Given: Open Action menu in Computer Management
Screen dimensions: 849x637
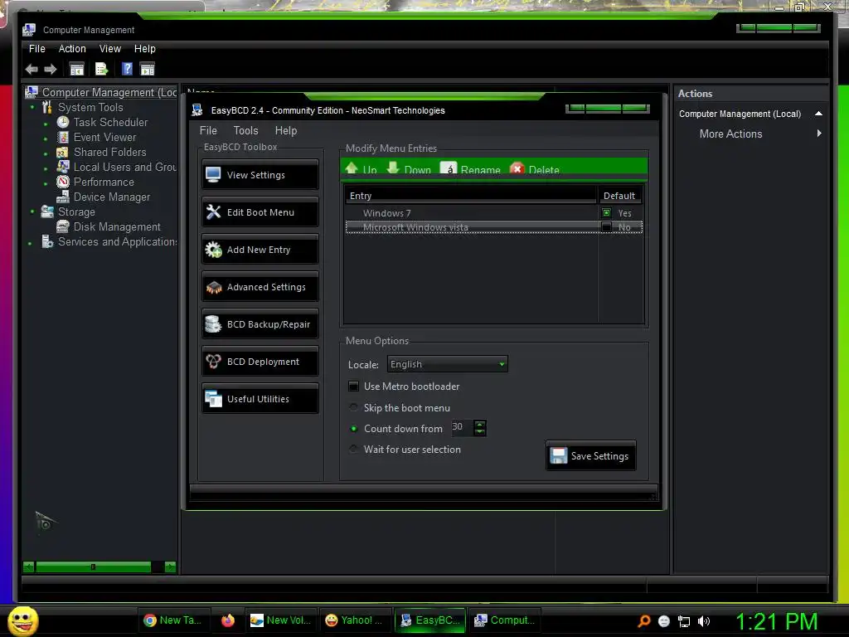Looking at the screenshot, I should (72, 49).
